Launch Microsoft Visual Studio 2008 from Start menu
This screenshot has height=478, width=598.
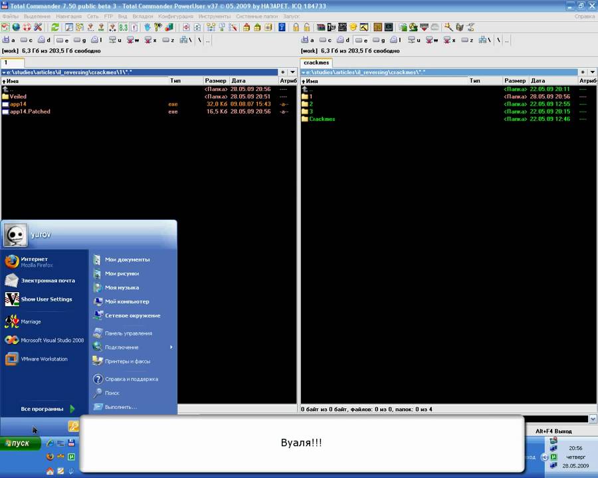45,341
